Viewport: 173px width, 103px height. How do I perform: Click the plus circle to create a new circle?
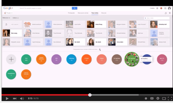11,59
